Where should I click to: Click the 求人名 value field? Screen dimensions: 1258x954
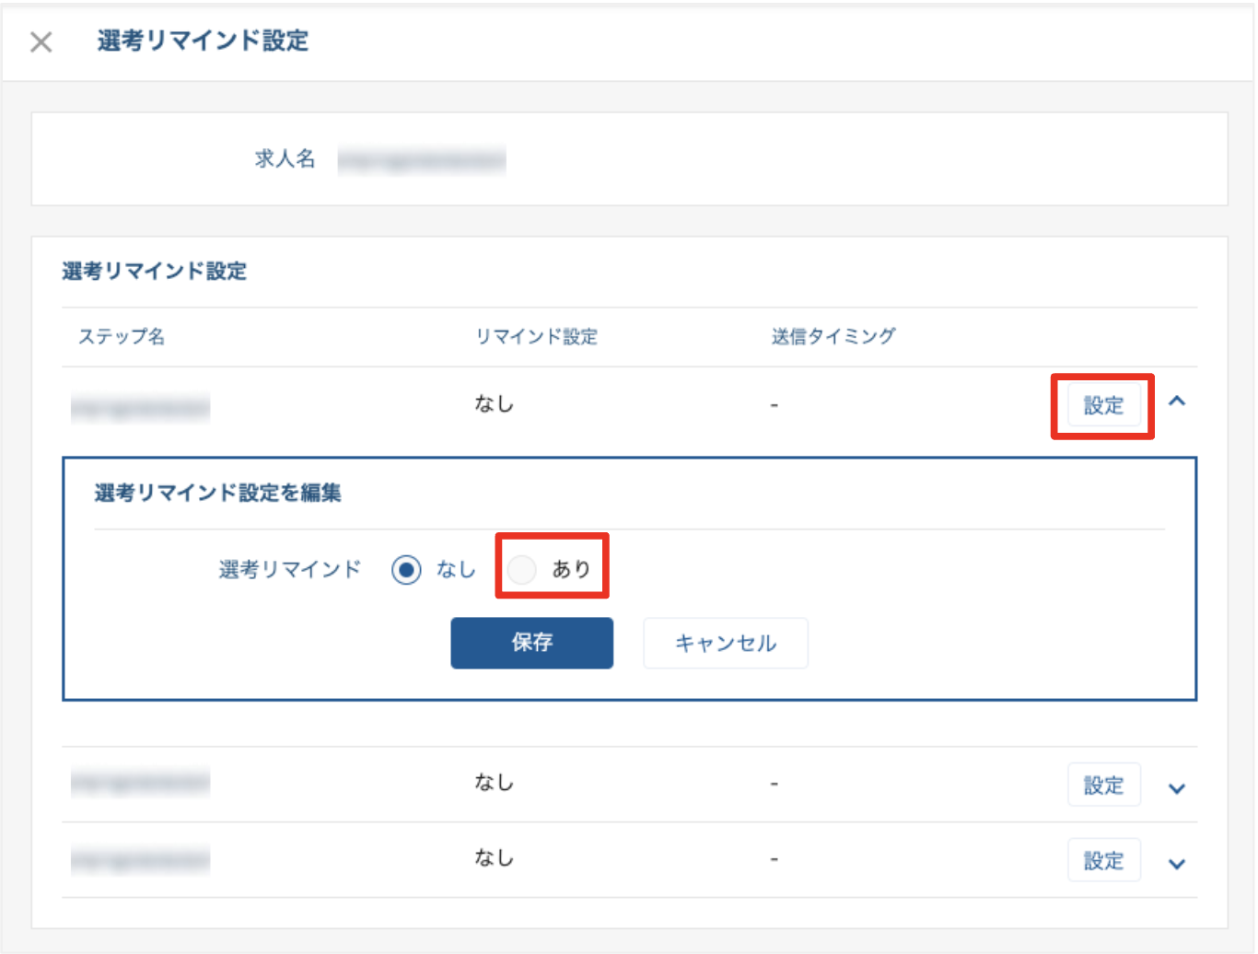422,158
